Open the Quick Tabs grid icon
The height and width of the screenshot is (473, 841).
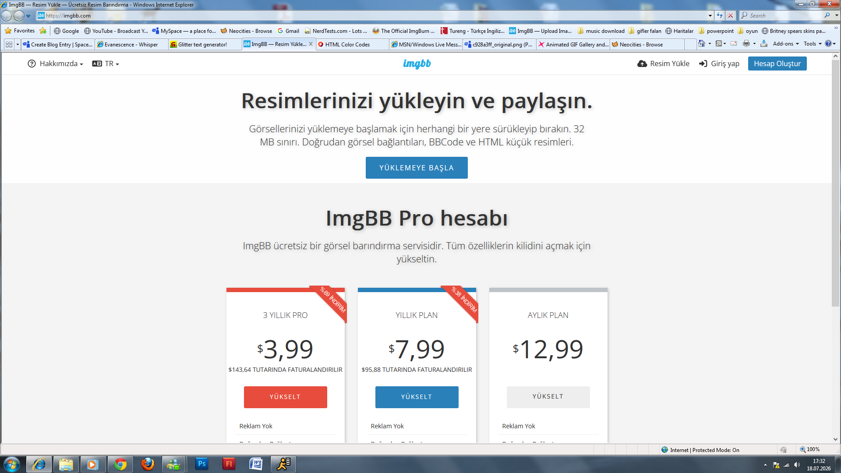[9, 44]
